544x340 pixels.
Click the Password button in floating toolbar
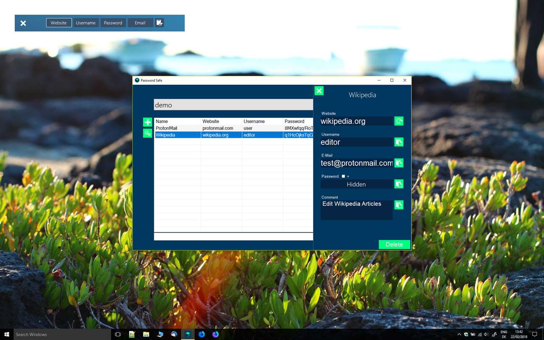tap(113, 23)
